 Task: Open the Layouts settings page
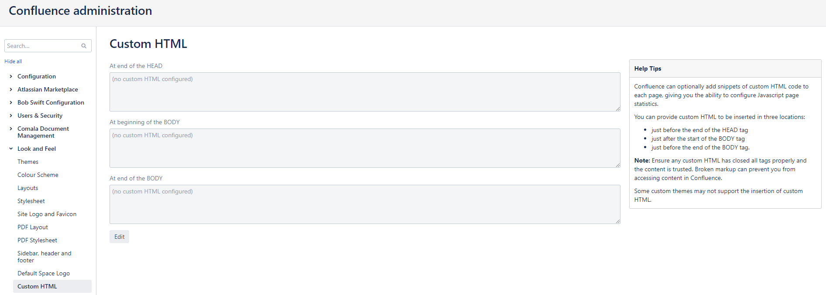[27, 188]
